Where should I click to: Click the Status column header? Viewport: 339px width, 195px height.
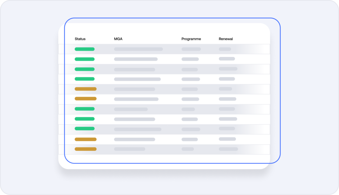[x=80, y=39]
